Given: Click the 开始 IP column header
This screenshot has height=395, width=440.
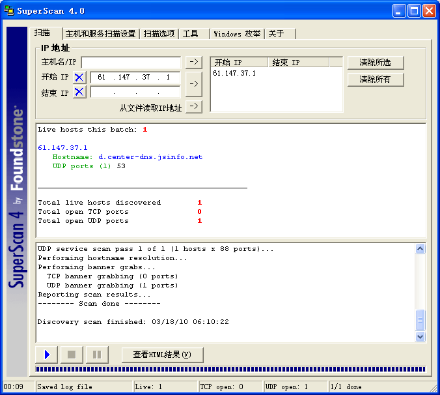Looking at the screenshot, I should [239, 63].
